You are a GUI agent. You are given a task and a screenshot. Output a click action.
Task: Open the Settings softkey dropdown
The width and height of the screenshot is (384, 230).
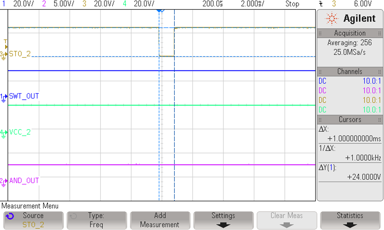[223, 220]
